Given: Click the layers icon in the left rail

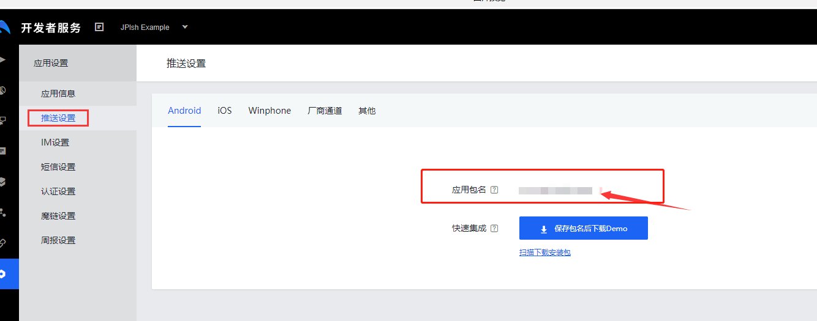Looking at the screenshot, I should [x=3, y=182].
